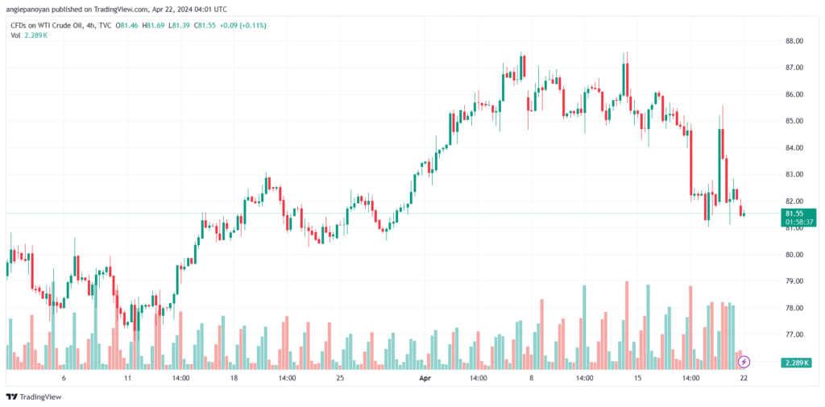Click the green 2.289K volume axis label

[797, 363]
